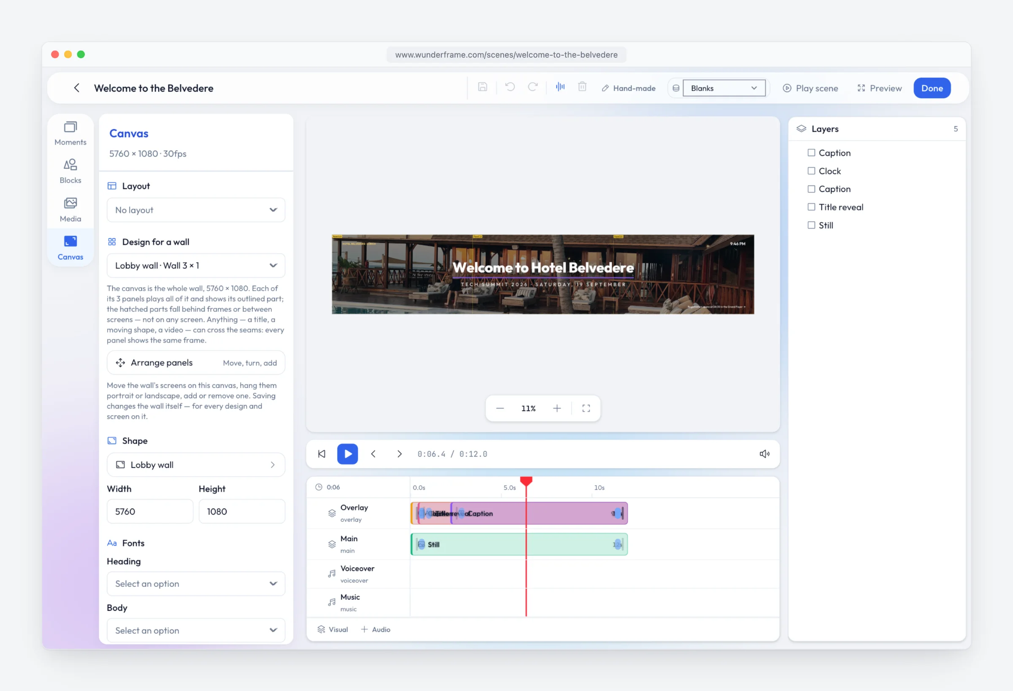
Task: Toggle the volume speaker icon
Action: point(764,454)
